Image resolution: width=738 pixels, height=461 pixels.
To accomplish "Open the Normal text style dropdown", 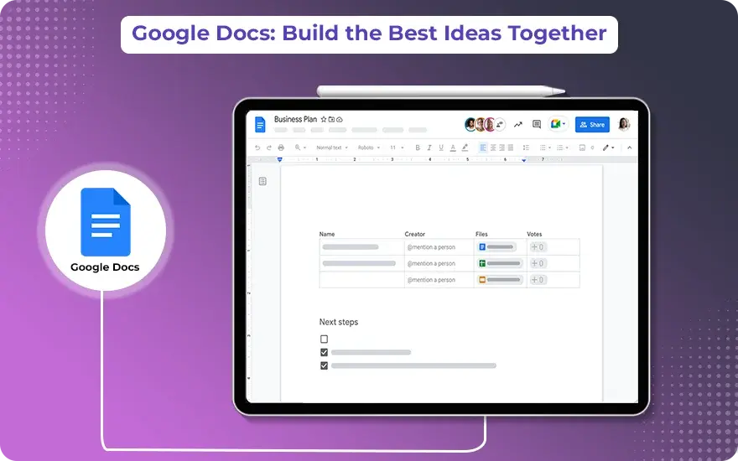I will 332,148.
